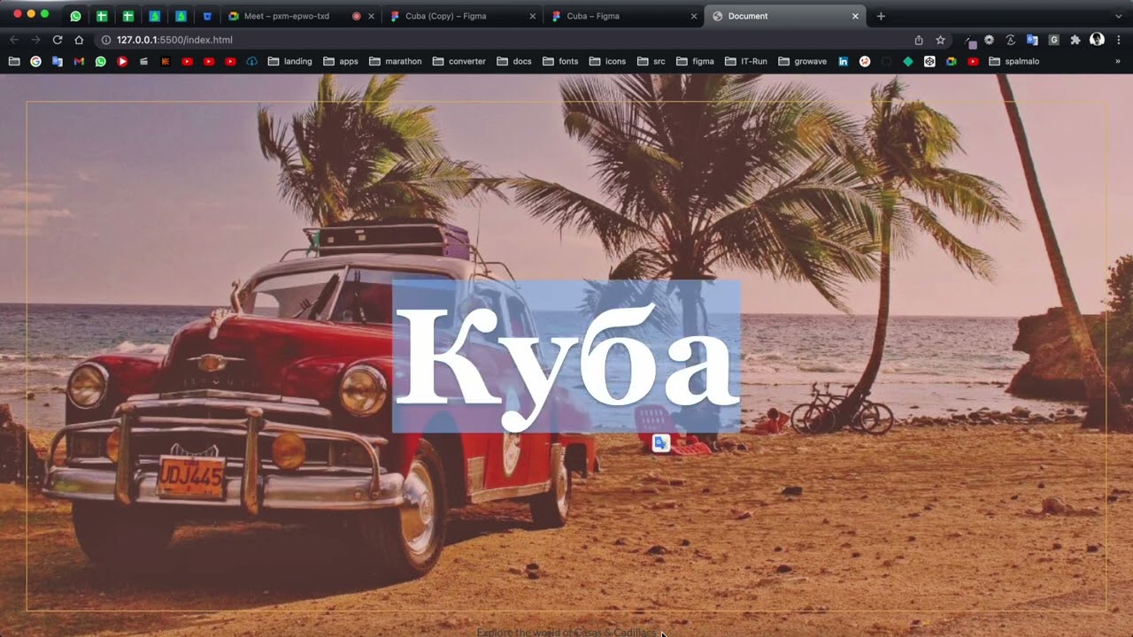Share this page via share icon
This screenshot has height=637, width=1133.
[x=919, y=40]
